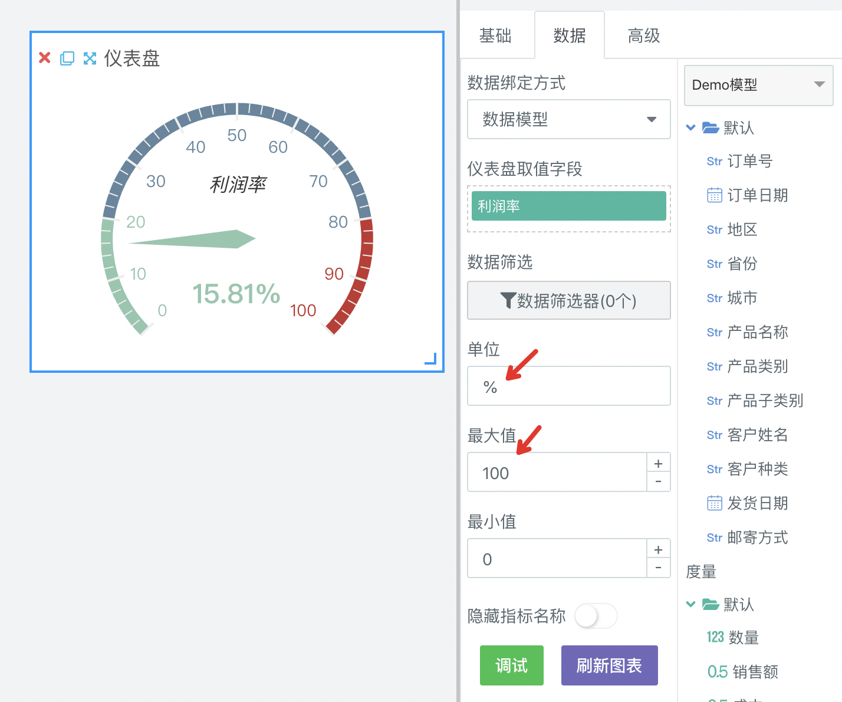Click the gauge pointer needle
The image size is (842, 702).
click(x=192, y=239)
